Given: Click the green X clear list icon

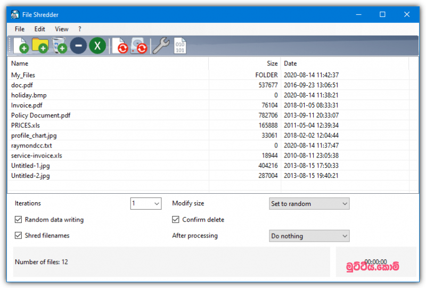Looking at the screenshot, I should tap(97, 46).
